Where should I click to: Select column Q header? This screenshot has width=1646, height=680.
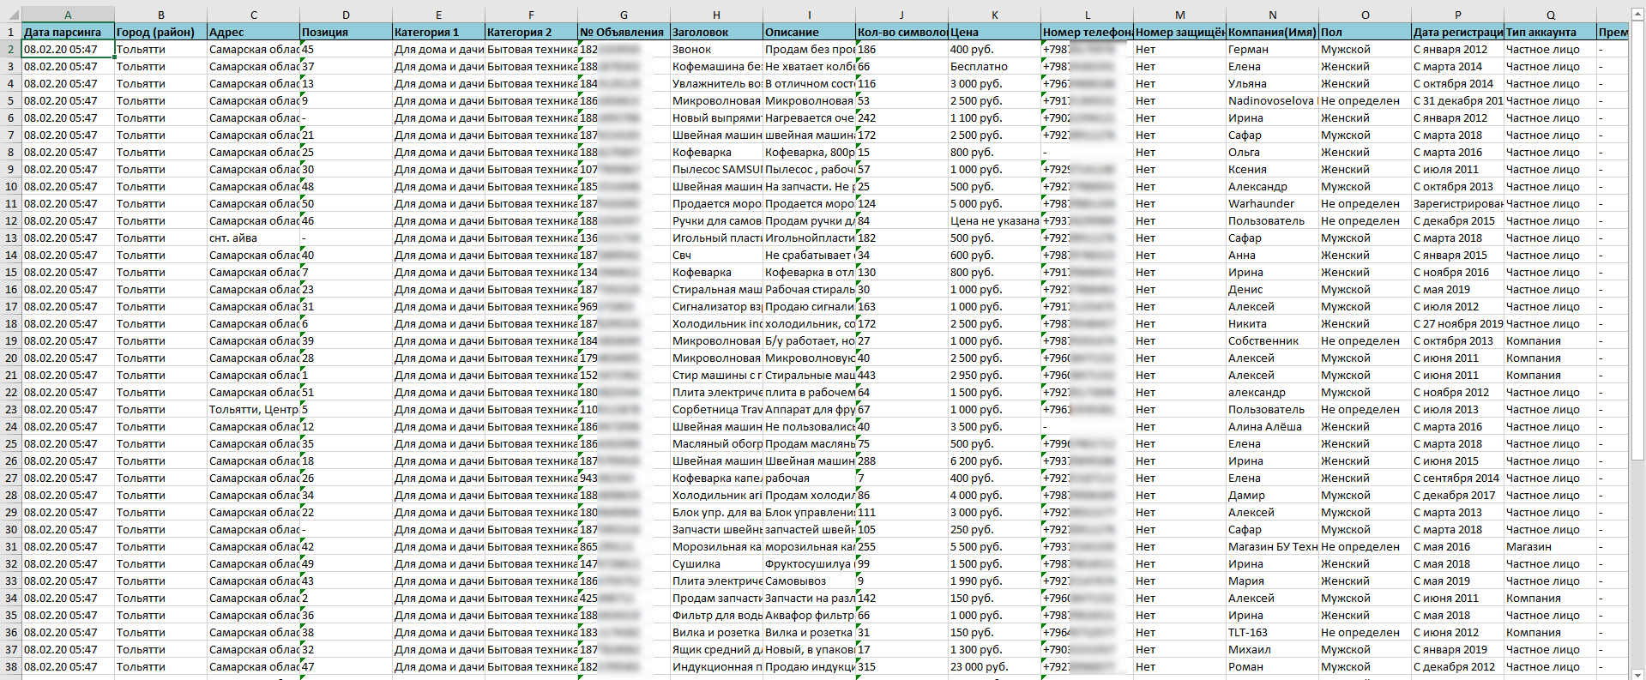[x=1550, y=15]
